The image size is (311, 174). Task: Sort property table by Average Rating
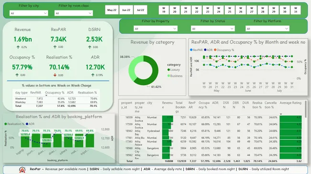290,103
